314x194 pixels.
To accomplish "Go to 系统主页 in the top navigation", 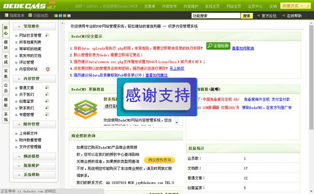I will 212,6.
